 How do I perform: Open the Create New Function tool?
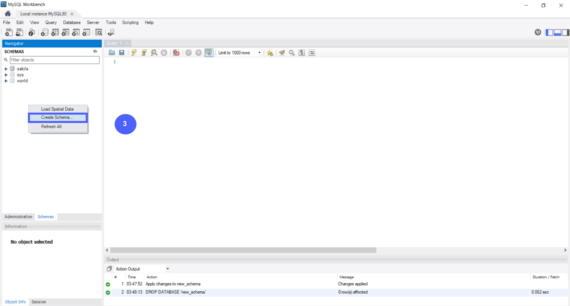click(86, 32)
